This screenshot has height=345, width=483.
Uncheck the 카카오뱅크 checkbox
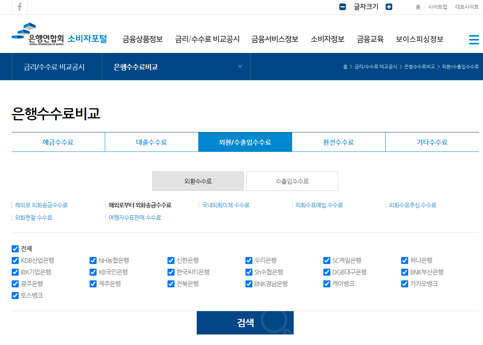coord(404,284)
